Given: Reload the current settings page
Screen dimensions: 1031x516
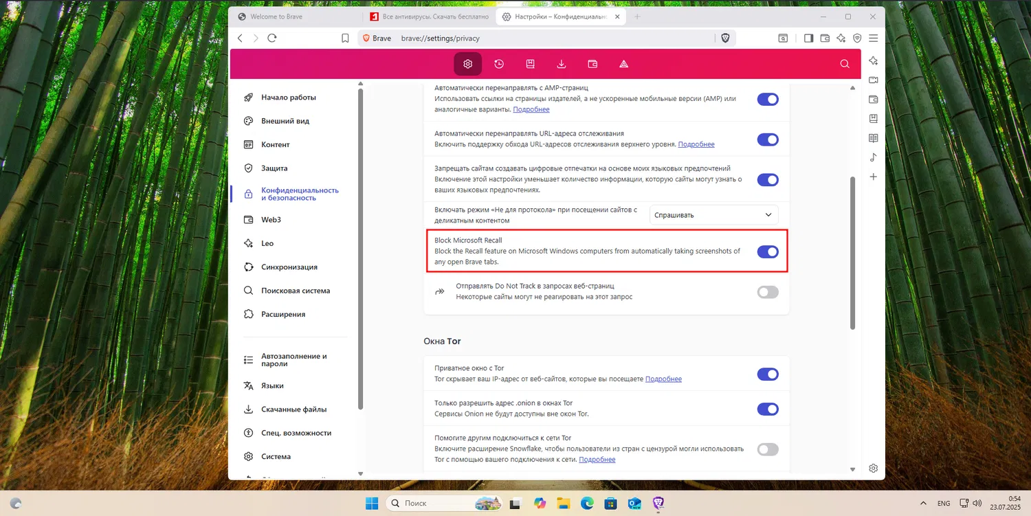Looking at the screenshot, I should pyautogui.click(x=272, y=38).
